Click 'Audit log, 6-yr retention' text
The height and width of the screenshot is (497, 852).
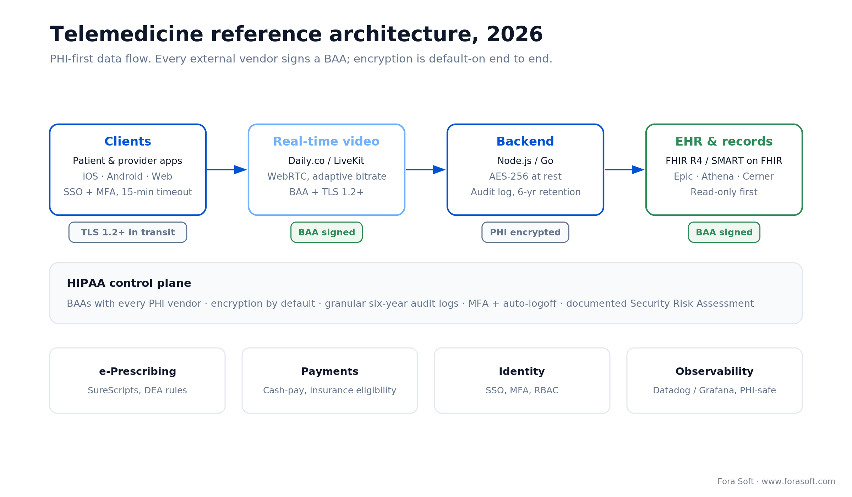525,192
